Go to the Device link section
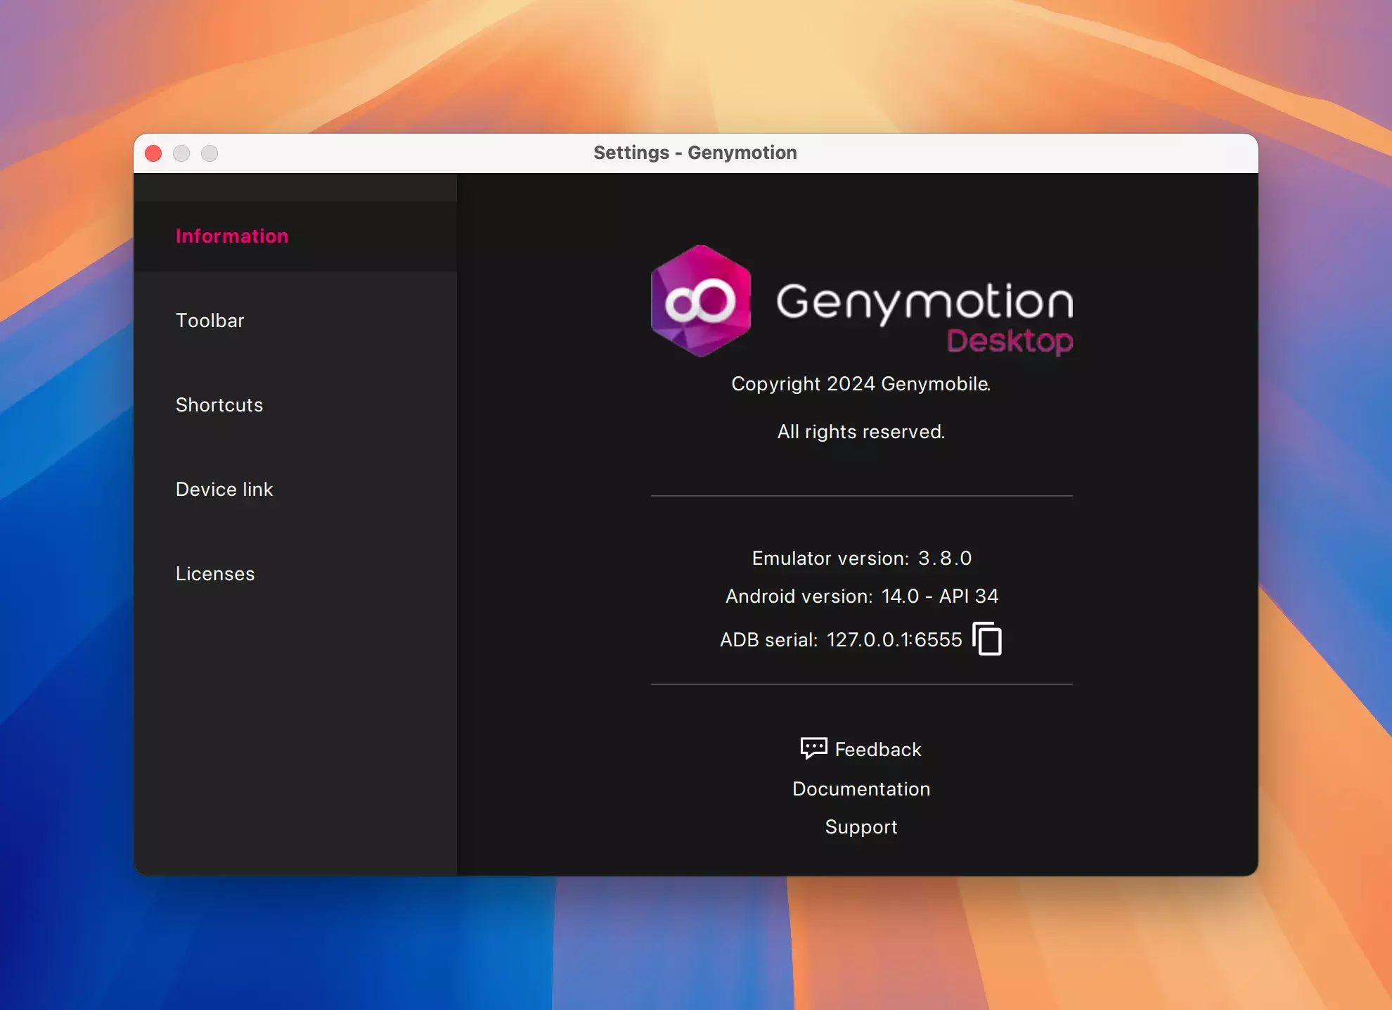This screenshot has width=1392, height=1010. 224,490
